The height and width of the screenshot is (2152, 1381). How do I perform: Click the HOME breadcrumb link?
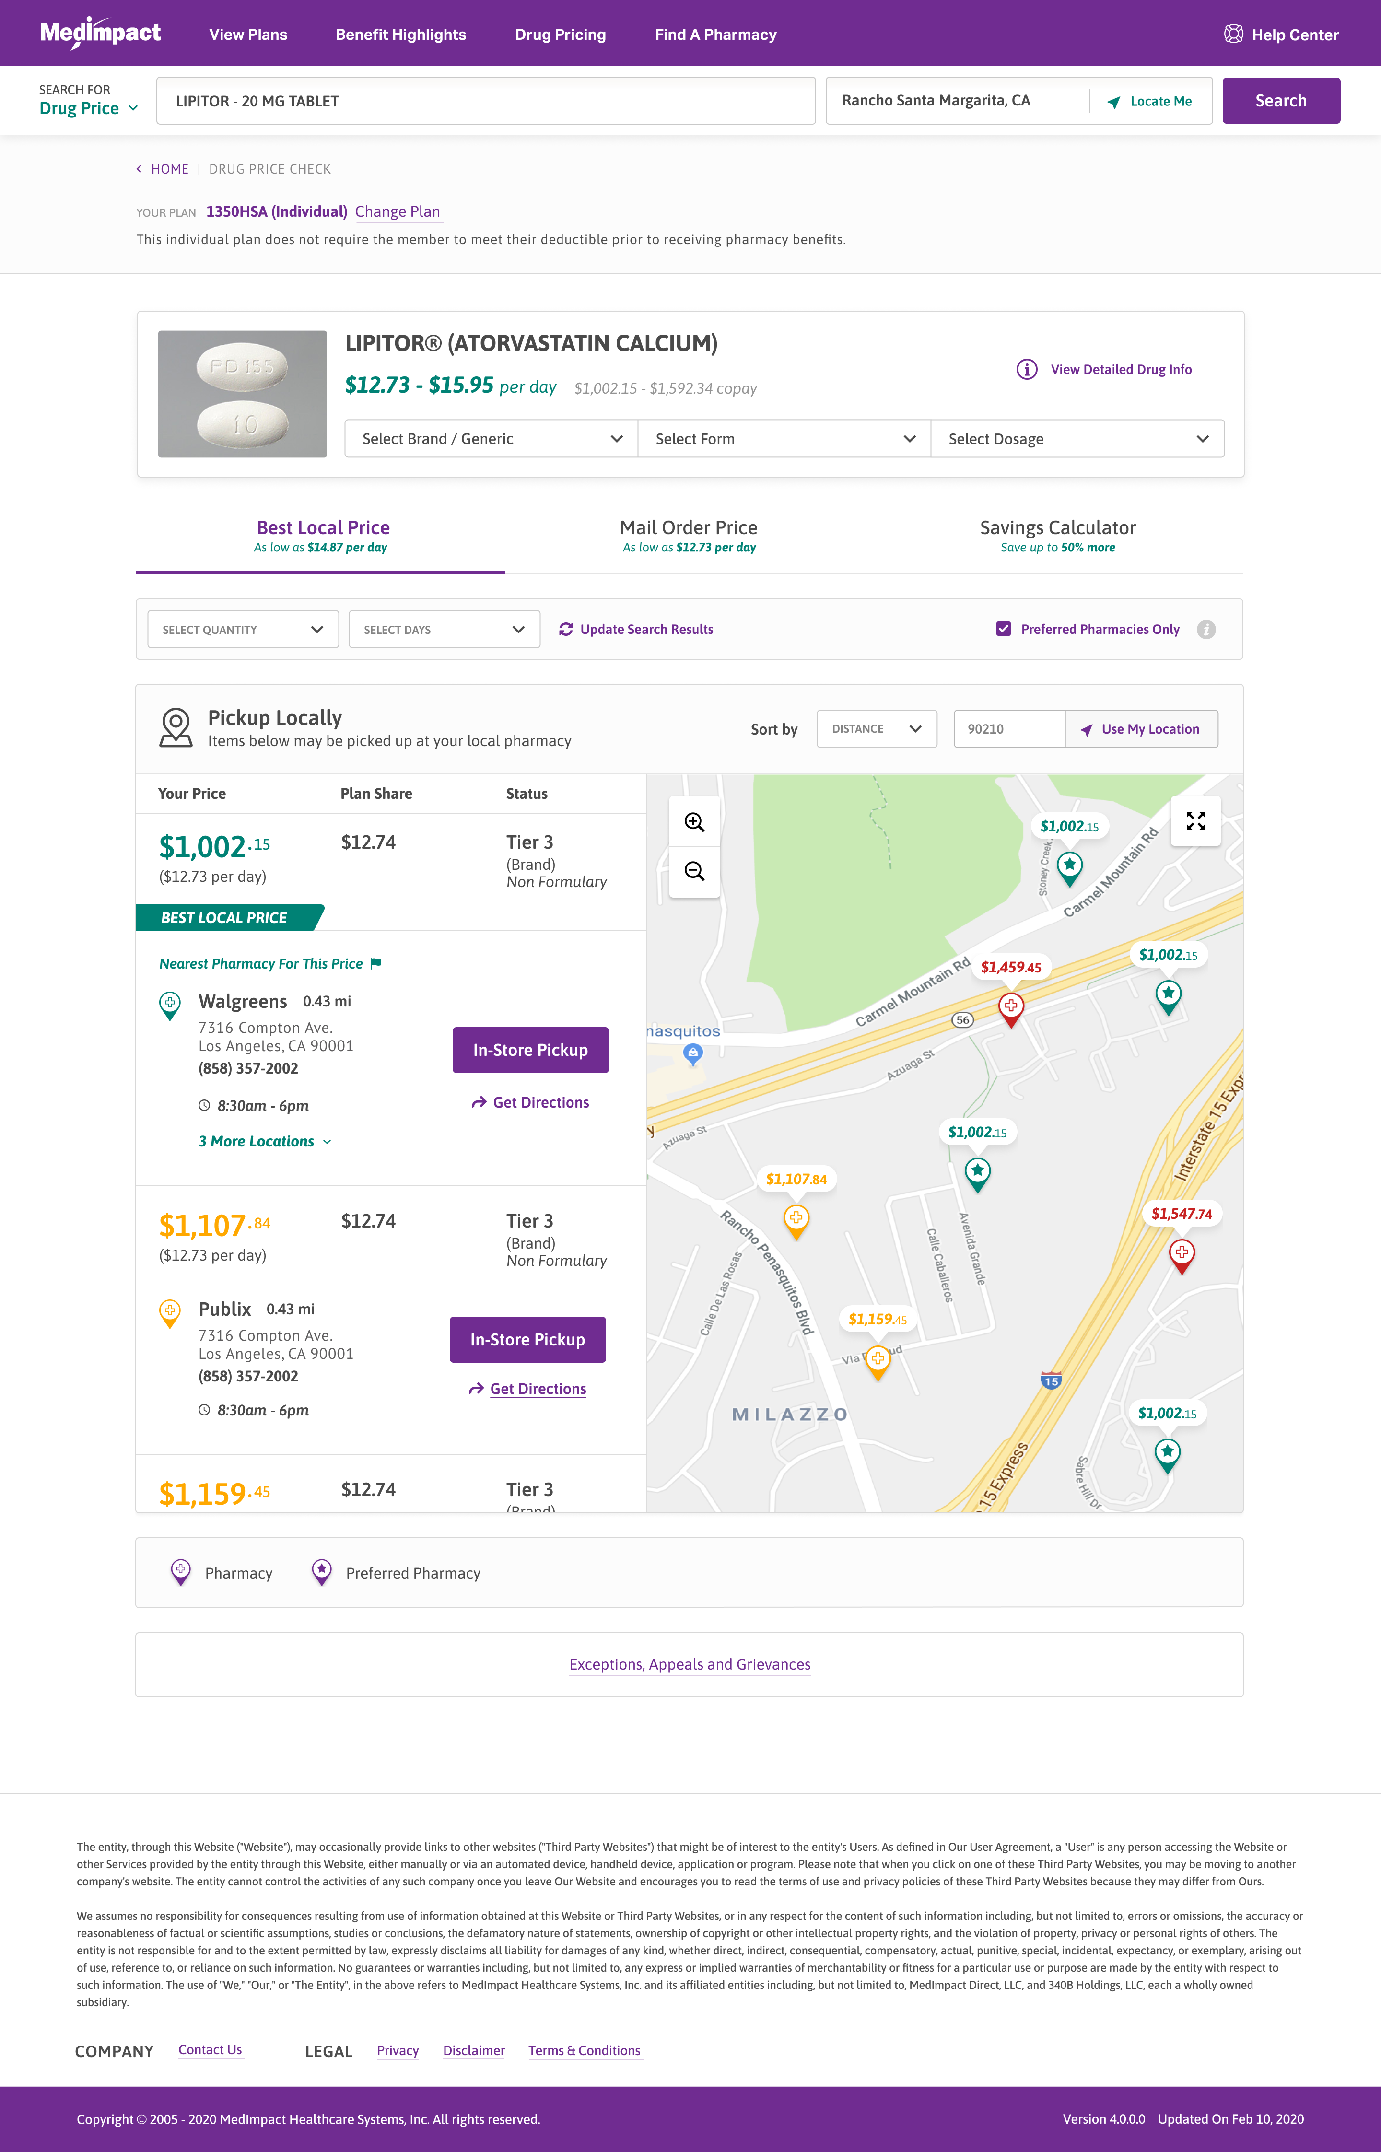(169, 169)
